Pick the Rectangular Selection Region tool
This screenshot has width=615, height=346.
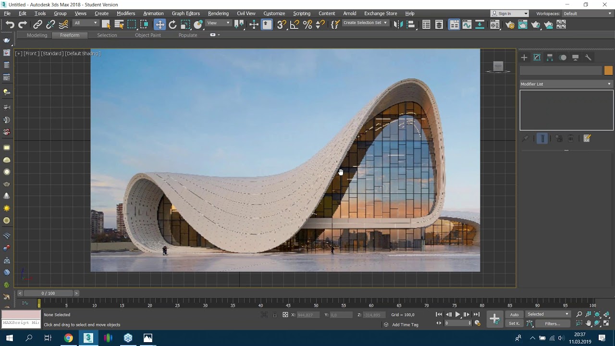[132, 25]
